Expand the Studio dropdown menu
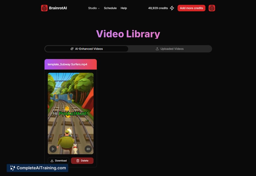The width and height of the screenshot is (256, 176). point(94,8)
